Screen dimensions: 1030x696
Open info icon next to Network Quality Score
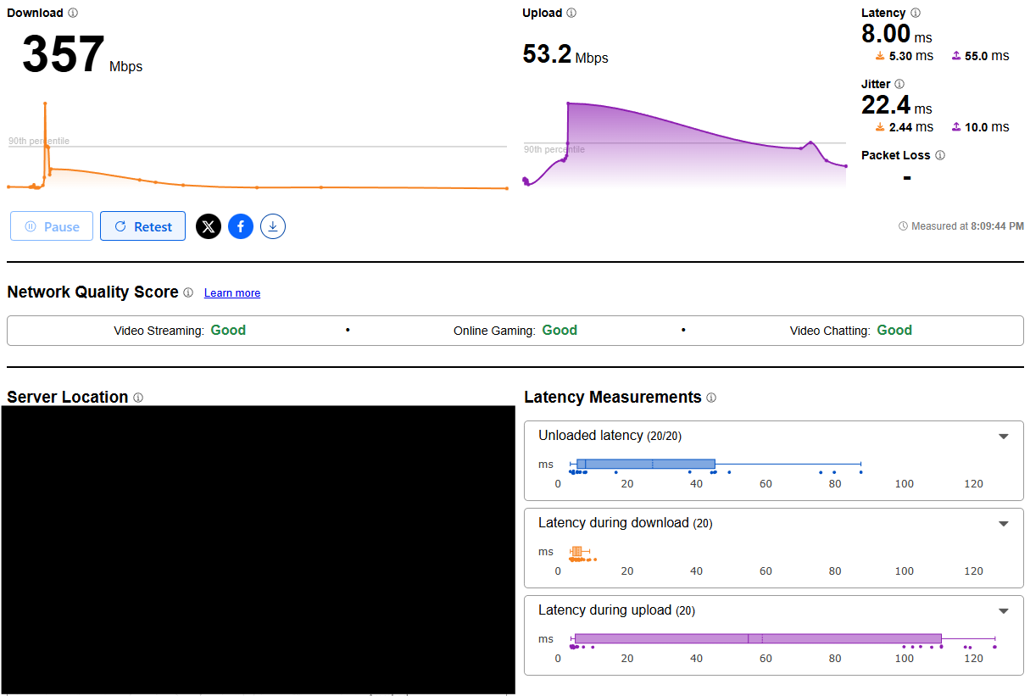pyautogui.click(x=188, y=292)
